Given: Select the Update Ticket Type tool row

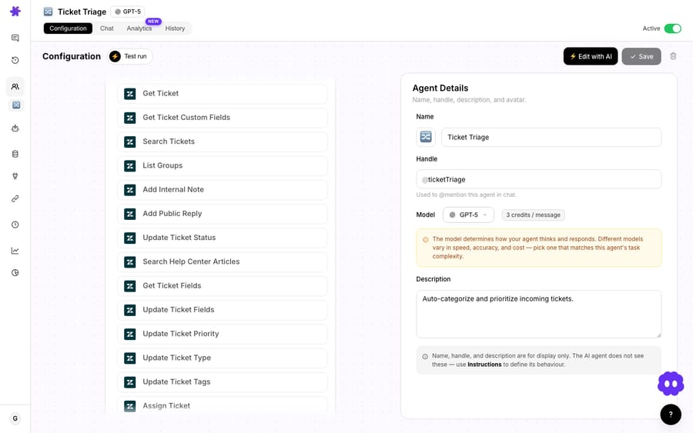Looking at the screenshot, I should [x=223, y=358].
